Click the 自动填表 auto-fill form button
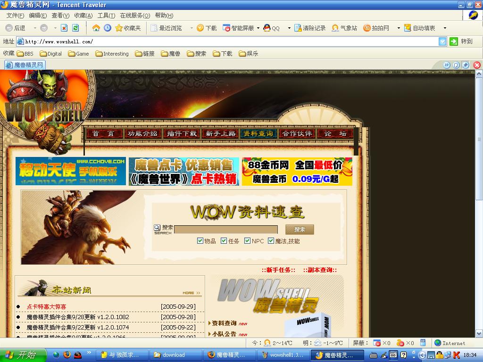483x362 pixels. 420,28
